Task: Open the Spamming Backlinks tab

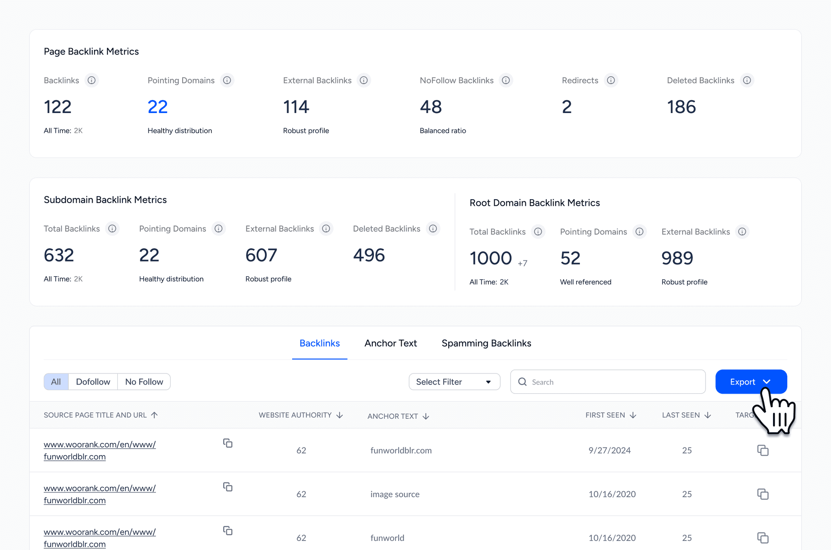Action: click(x=486, y=343)
